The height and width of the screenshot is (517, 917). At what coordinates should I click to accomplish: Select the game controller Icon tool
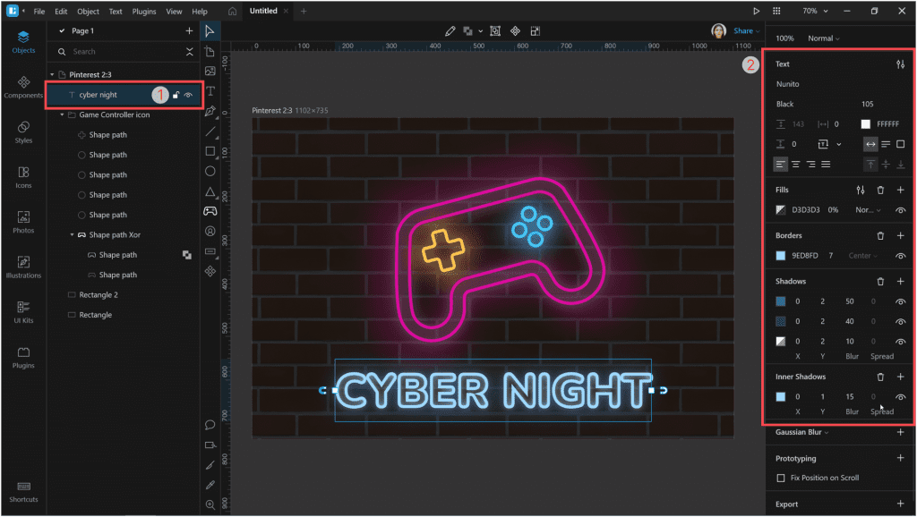(210, 211)
